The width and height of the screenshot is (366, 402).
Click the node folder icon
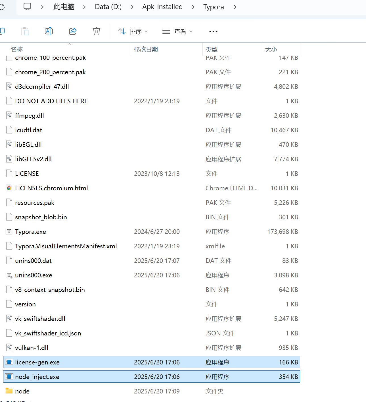[x=9, y=391]
